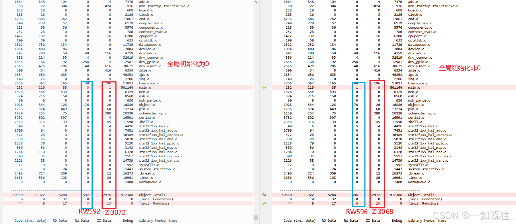
Task: Click the diff arrow beside Object Totals row
Action: pyautogui.click(x=264, y=195)
